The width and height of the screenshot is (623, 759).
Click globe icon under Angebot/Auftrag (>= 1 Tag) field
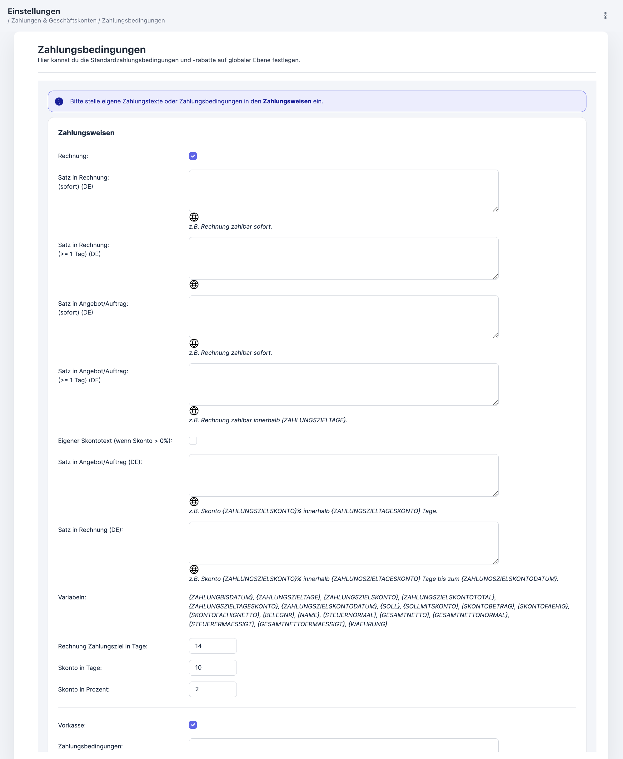(194, 411)
